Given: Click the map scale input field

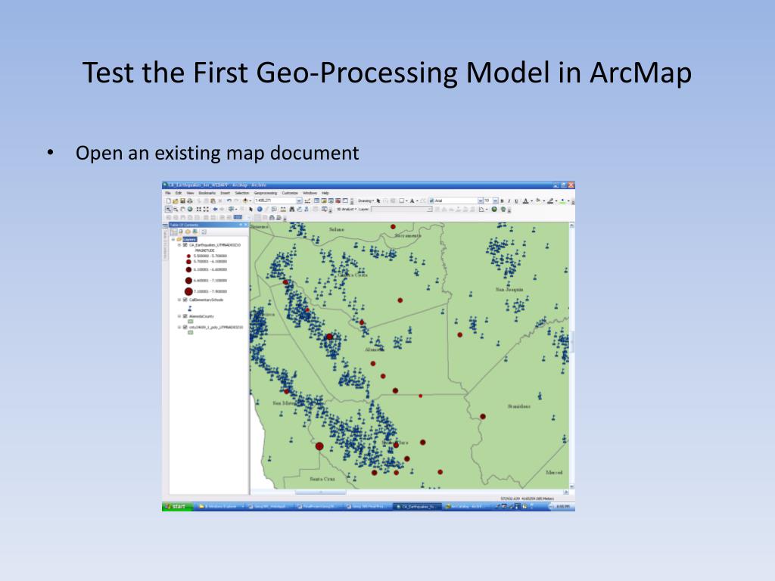Looking at the screenshot, I should click(275, 201).
